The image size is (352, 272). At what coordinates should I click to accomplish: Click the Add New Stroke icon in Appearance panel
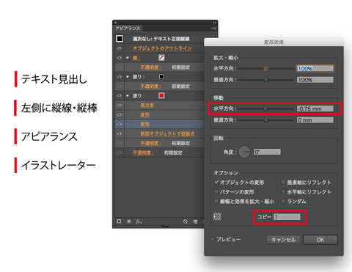coord(119,221)
